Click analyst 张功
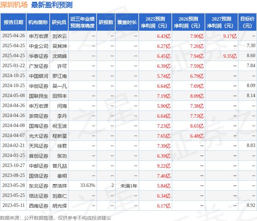The height and width of the screenshot is (221, 257). point(62,156)
